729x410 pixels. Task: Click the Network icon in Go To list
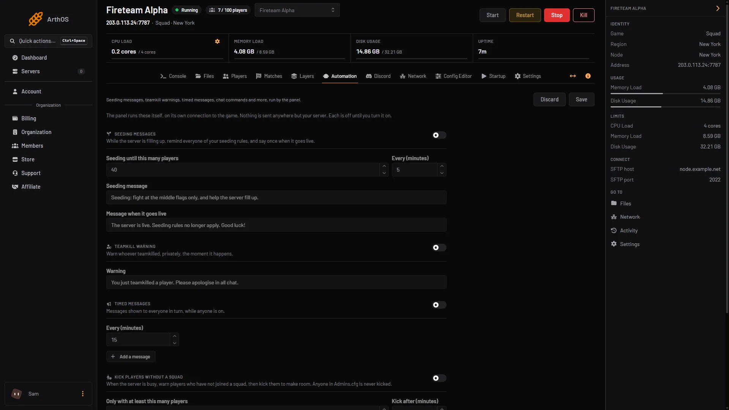614,217
